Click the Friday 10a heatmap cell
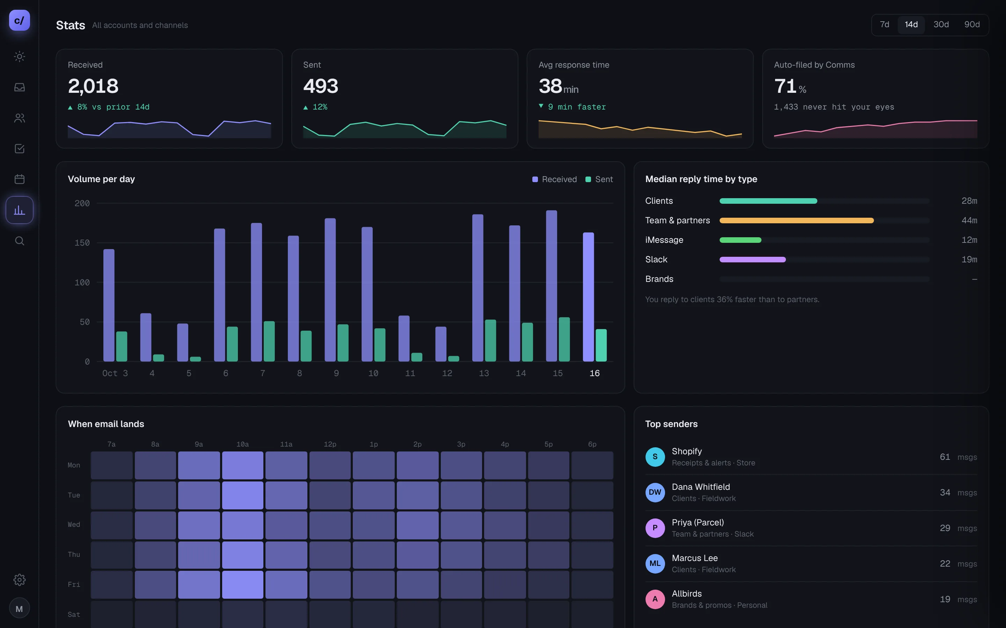 (x=242, y=584)
